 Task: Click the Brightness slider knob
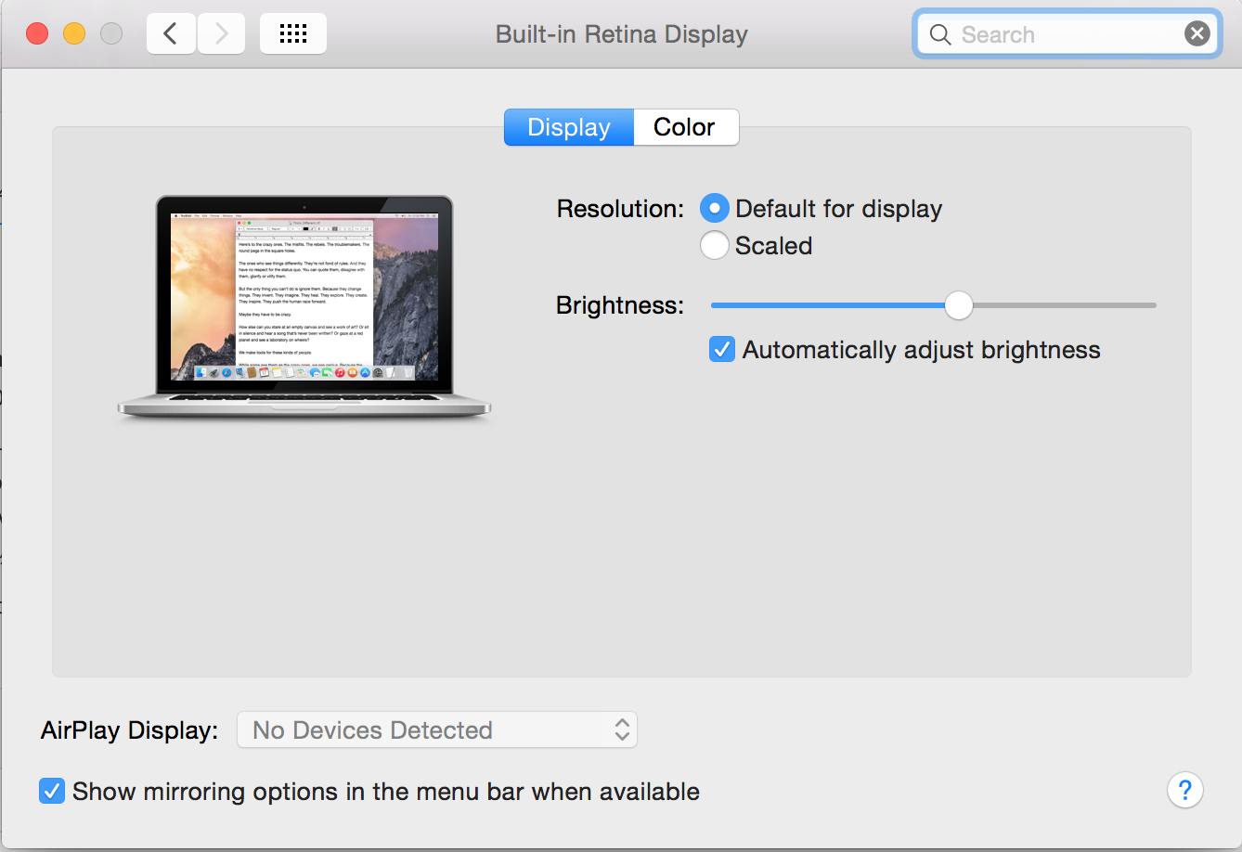(x=959, y=304)
